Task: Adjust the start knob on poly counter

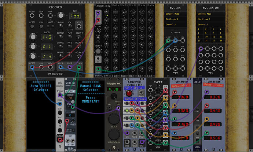Action: click(60, 112)
